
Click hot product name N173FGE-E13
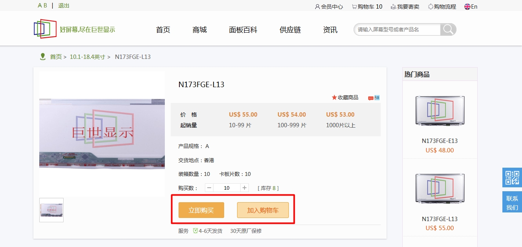click(x=440, y=141)
